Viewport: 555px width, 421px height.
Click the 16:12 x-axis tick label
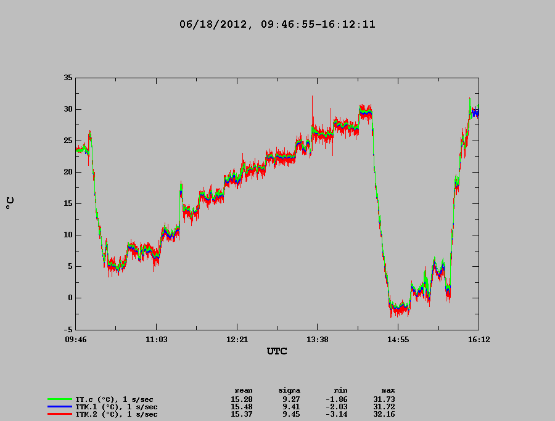click(479, 340)
